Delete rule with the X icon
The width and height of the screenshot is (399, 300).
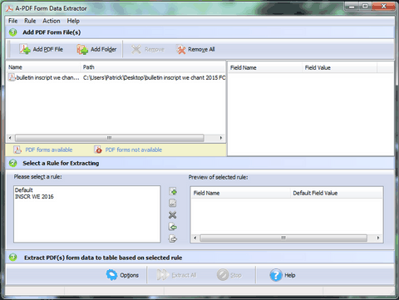coord(173,215)
